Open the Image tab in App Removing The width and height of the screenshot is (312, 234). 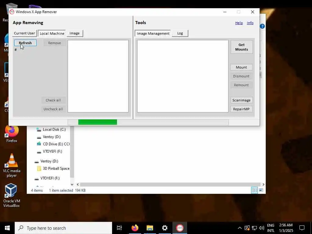(x=75, y=33)
